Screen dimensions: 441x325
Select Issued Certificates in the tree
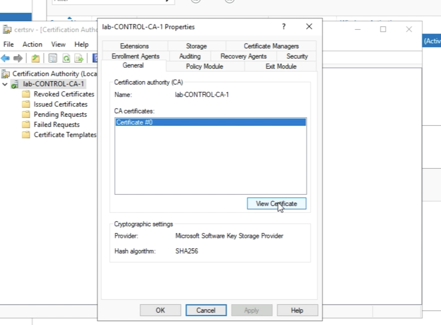click(60, 104)
